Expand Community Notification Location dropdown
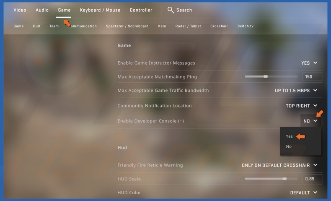The width and height of the screenshot is (331, 201). click(x=301, y=106)
